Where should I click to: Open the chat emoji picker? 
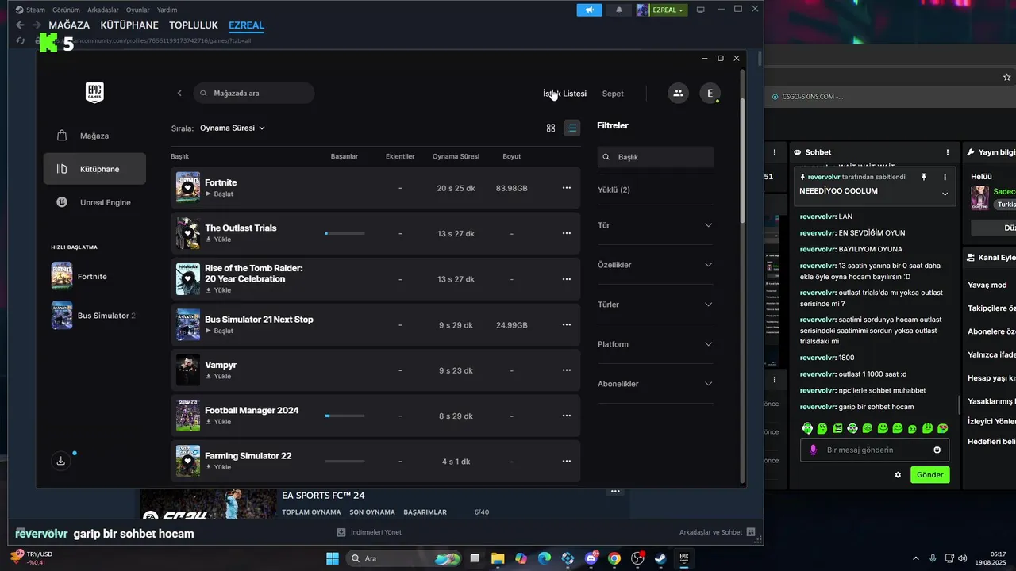pos(937,450)
